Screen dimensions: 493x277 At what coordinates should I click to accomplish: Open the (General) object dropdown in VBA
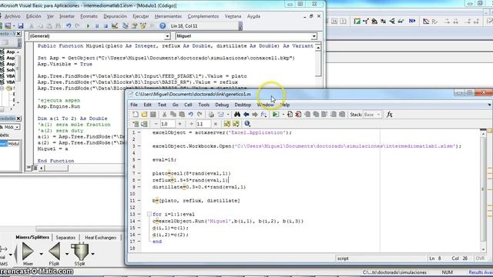click(x=167, y=36)
